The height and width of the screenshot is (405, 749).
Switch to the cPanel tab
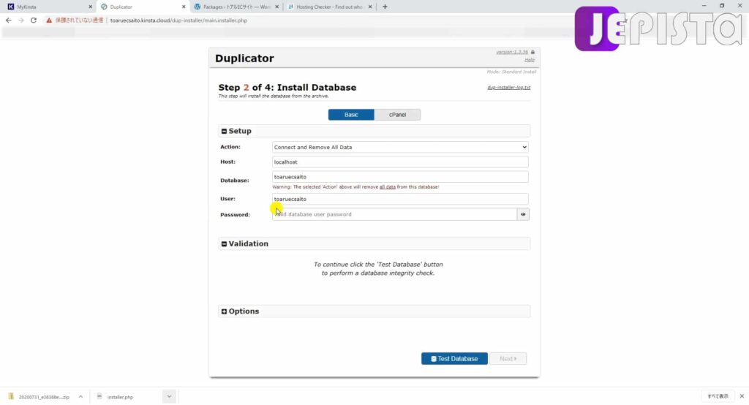click(x=397, y=115)
